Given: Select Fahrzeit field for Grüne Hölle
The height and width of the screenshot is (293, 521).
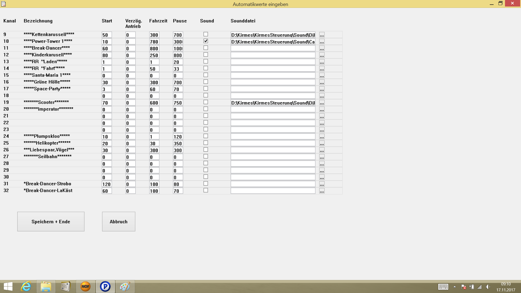Looking at the screenshot, I should (154, 82).
